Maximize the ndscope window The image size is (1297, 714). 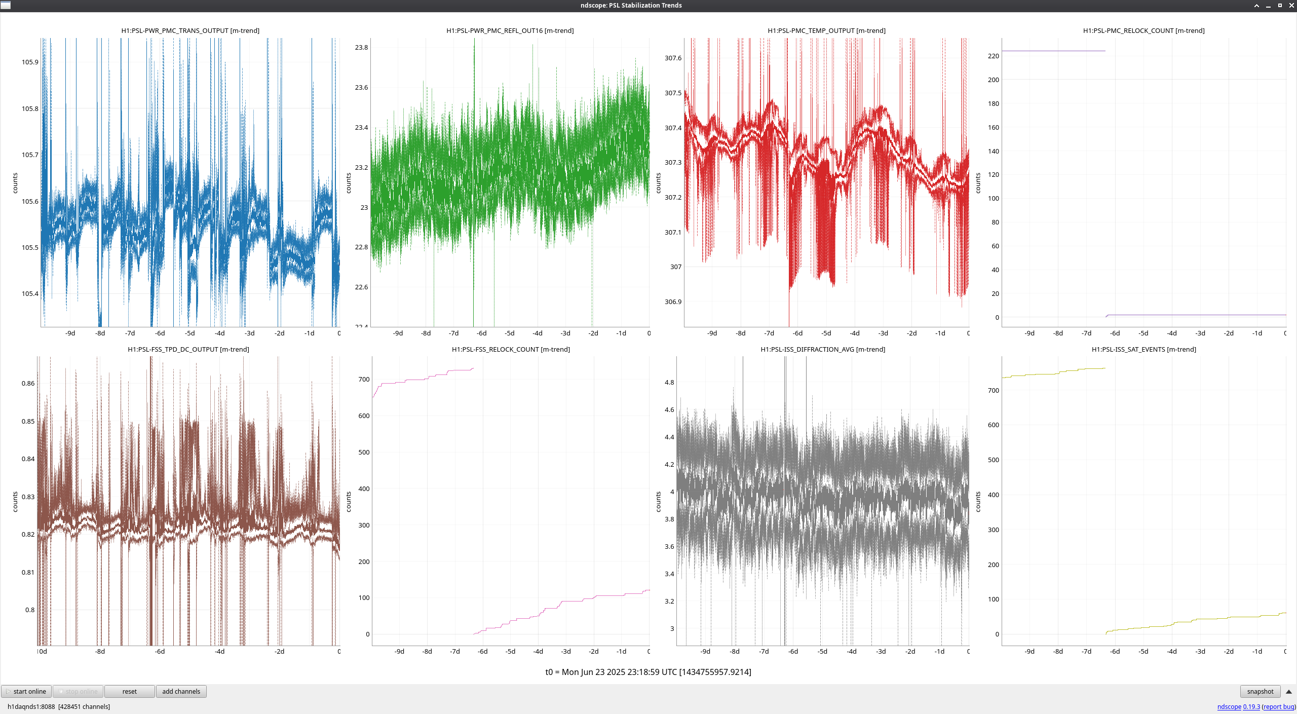tap(1280, 6)
